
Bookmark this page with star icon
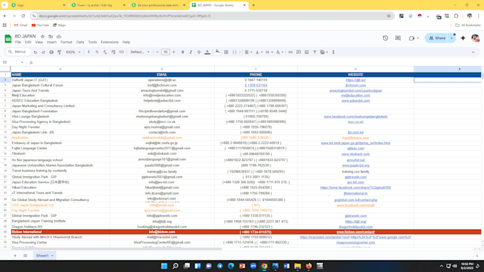click(x=389, y=16)
